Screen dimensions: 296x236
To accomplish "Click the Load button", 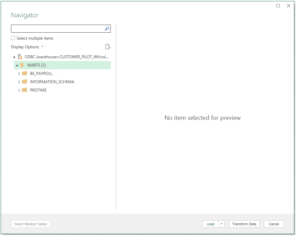I will point(211,224).
